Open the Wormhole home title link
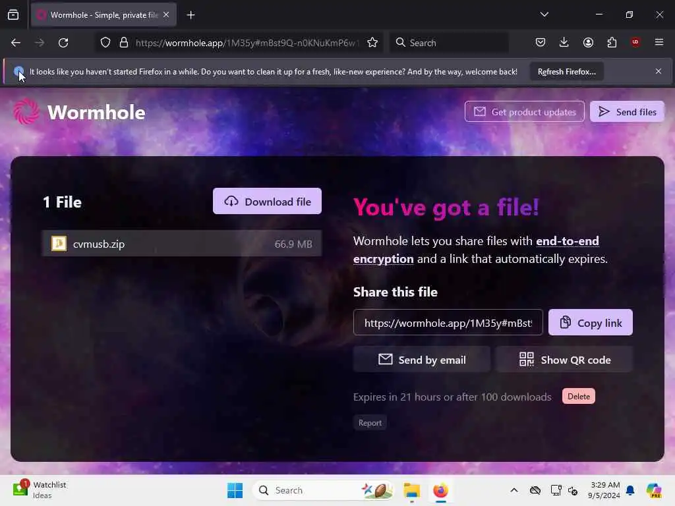675x506 pixels. point(96,112)
